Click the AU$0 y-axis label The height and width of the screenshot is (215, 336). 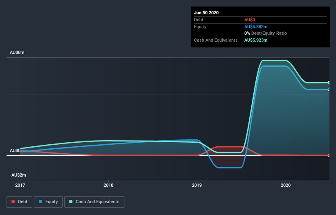click(15, 150)
